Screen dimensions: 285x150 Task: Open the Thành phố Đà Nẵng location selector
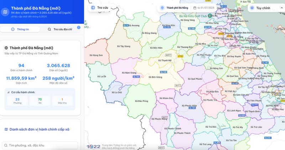click(x=174, y=8)
